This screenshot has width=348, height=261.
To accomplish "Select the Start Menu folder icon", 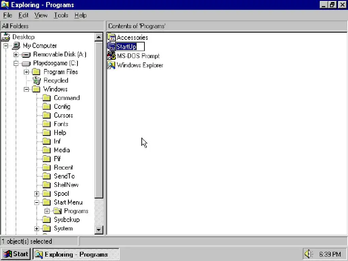I will pos(47,202).
